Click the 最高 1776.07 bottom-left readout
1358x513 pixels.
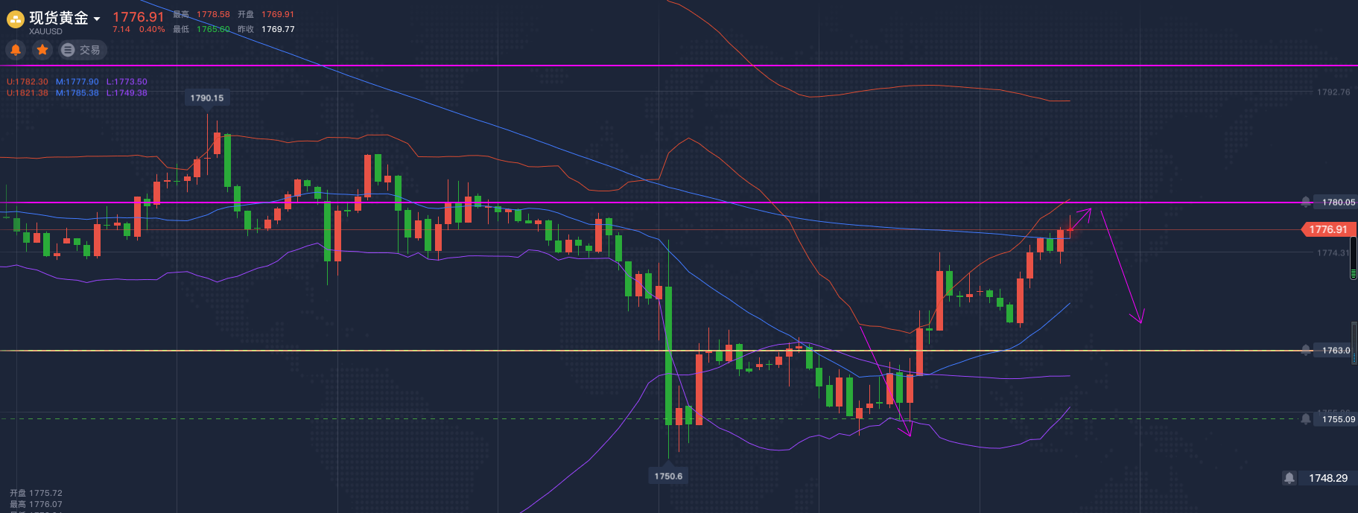(36, 504)
